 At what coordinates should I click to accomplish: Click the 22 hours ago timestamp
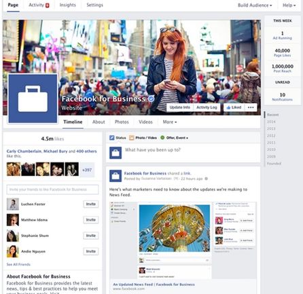[x=192, y=179]
